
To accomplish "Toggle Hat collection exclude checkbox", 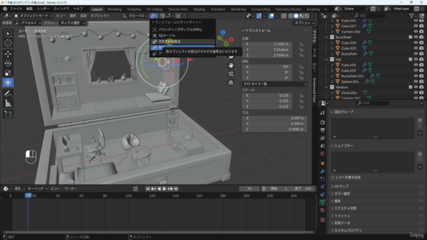I will point(410,59).
